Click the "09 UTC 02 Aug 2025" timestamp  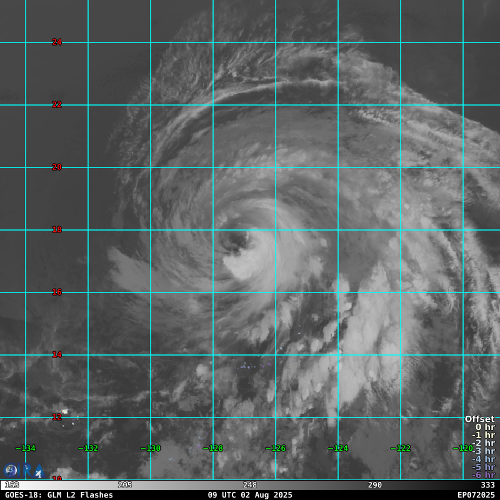tap(250, 495)
